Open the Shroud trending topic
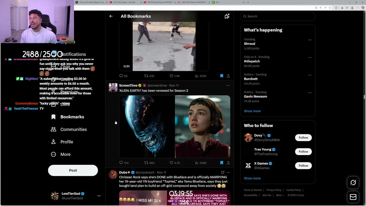 [x=249, y=44]
